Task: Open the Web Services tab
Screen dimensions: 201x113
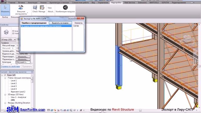Action: coord(130,3)
